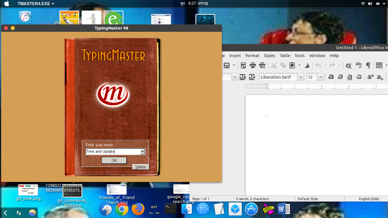388x218 pixels.
Task: Click the Update Style icon
Action: pyautogui.click(x=243, y=77)
